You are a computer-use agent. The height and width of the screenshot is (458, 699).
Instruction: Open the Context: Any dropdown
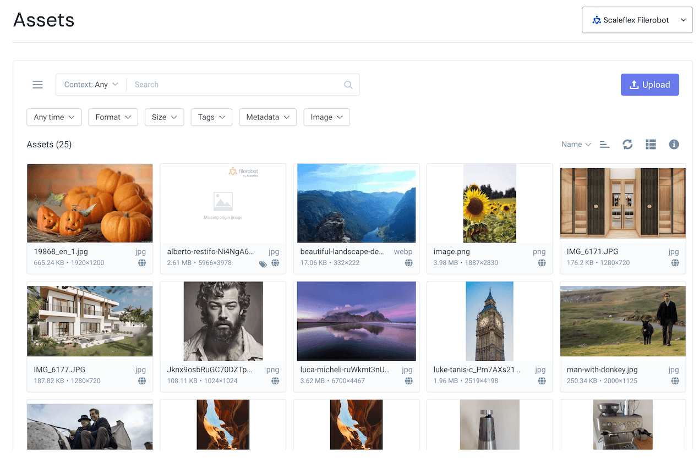[x=91, y=84]
